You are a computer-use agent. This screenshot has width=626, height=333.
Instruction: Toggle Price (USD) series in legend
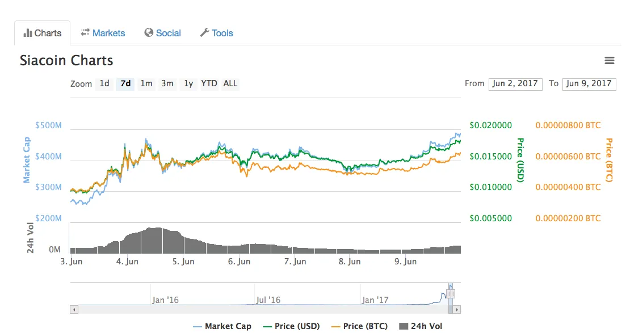tap(292, 326)
